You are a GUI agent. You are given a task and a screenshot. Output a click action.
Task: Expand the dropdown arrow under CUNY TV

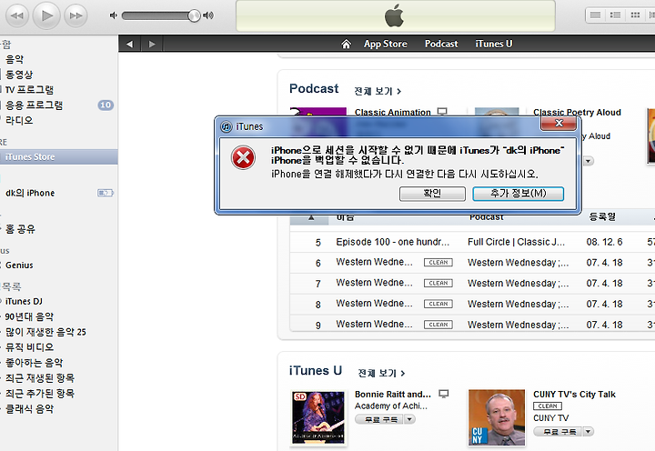pos(589,431)
